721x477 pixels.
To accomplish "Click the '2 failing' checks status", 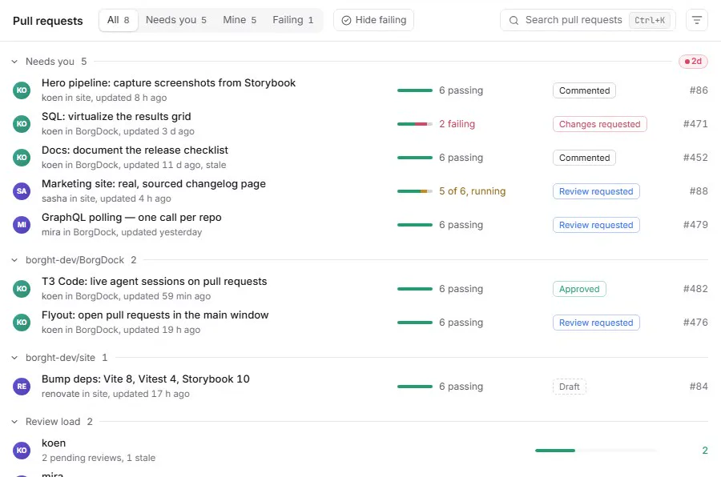I will (x=457, y=124).
